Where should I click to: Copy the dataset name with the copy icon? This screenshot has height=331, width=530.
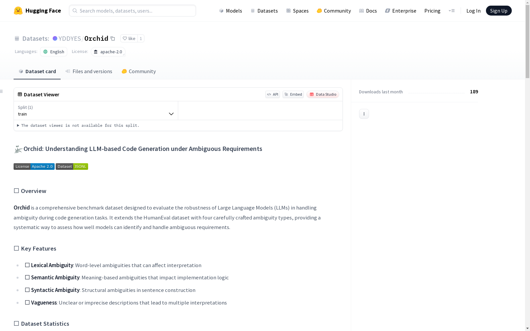[113, 38]
